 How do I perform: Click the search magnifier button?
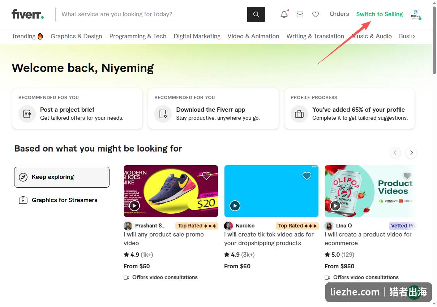pos(256,14)
